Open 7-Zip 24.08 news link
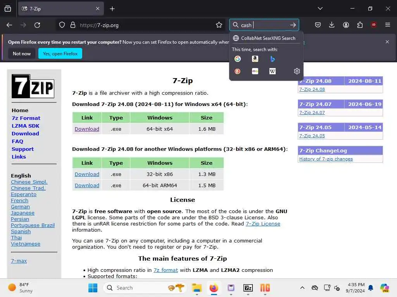 [x=312, y=89]
